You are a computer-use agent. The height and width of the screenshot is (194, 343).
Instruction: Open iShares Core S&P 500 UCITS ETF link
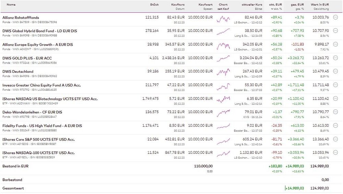(38, 139)
